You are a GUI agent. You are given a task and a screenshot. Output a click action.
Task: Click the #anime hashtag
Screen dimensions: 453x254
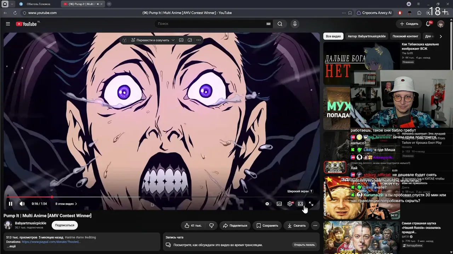click(x=70, y=237)
